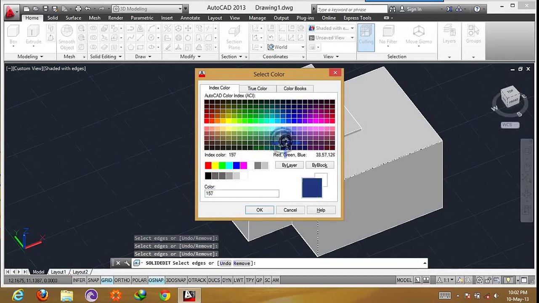Open the Layout1 drawing tab
This screenshot has width=539, height=303.
[58, 272]
